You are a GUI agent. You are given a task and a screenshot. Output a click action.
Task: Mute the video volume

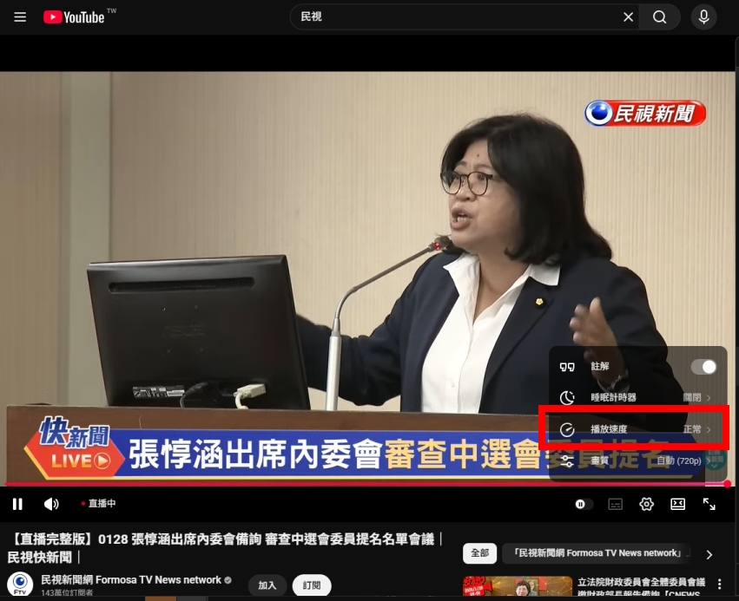click(x=51, y=503)
